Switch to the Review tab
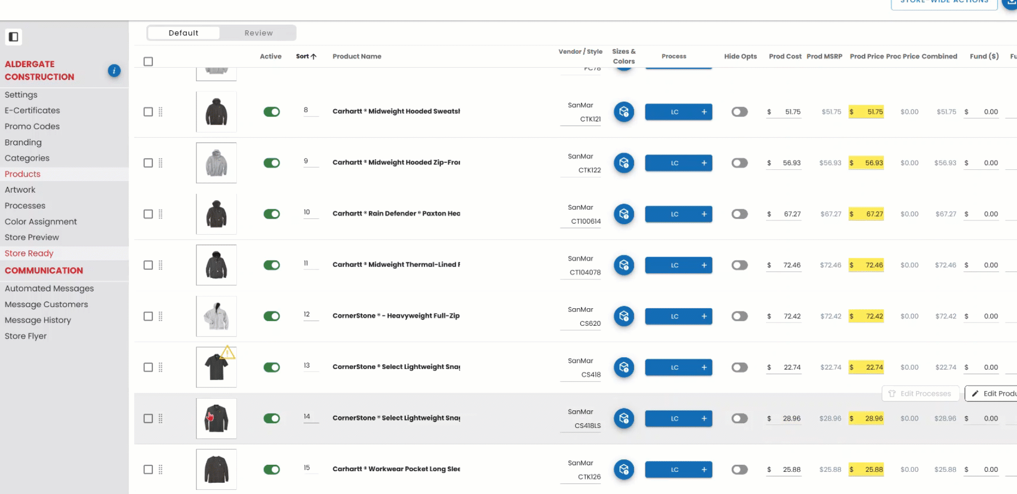Image resolution: width=1017 pixels, height=494 pixels. point(258,33)
